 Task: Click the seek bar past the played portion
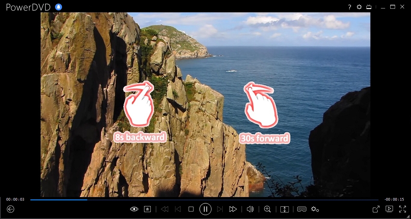[211, 200]
